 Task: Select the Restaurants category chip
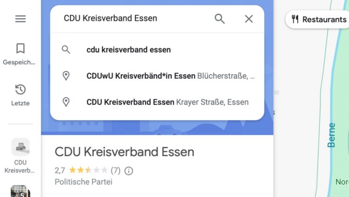coord(319,19)
